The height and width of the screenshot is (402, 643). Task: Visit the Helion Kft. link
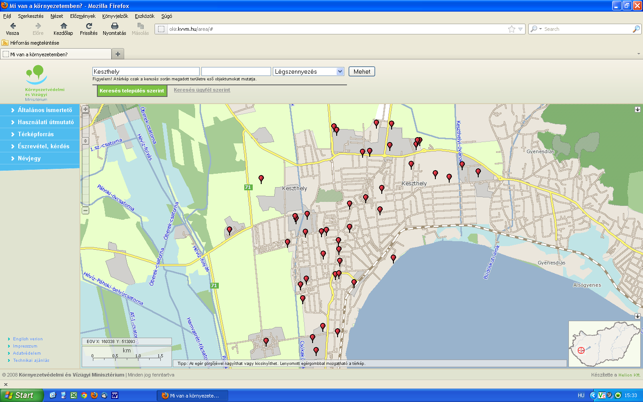(x=629, y=375)
